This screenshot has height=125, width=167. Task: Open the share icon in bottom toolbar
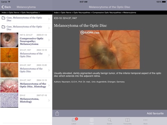57,113
